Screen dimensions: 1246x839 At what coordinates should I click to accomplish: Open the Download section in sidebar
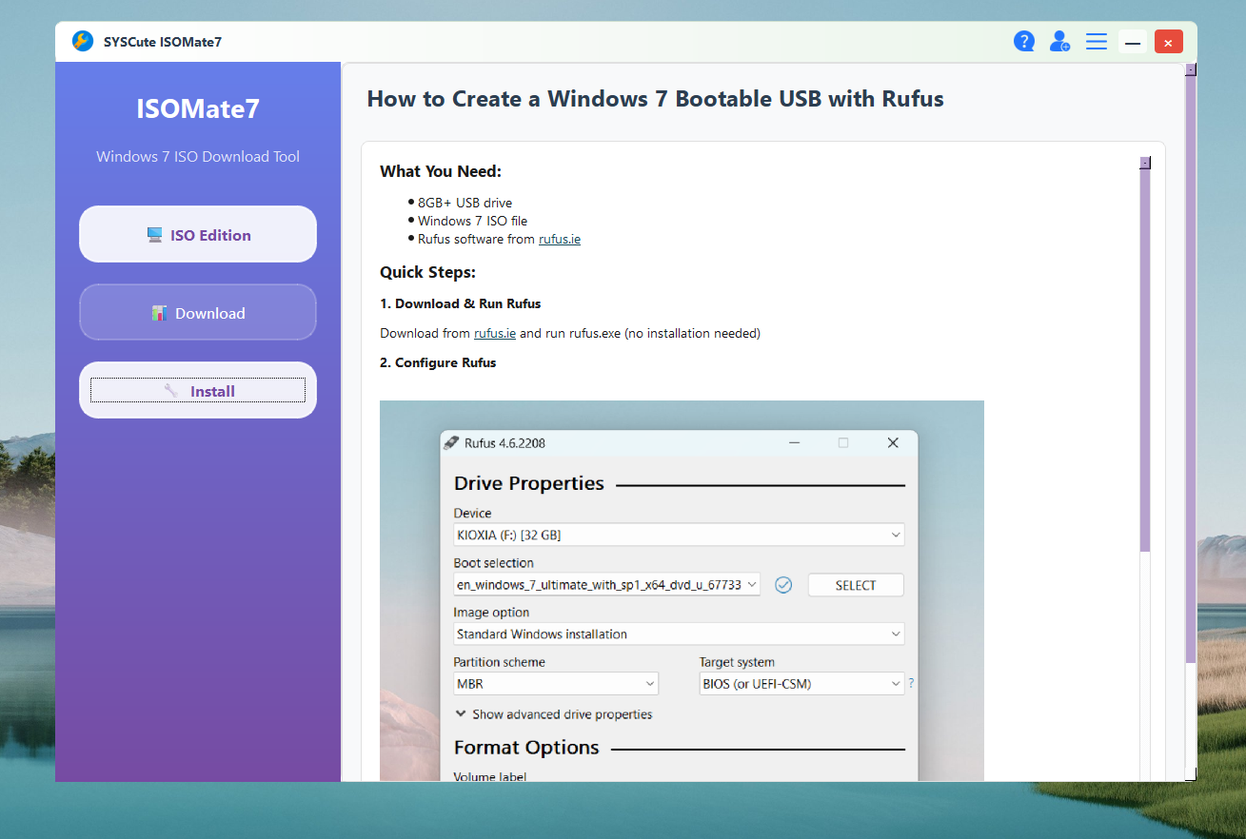[x=198, y=313]
